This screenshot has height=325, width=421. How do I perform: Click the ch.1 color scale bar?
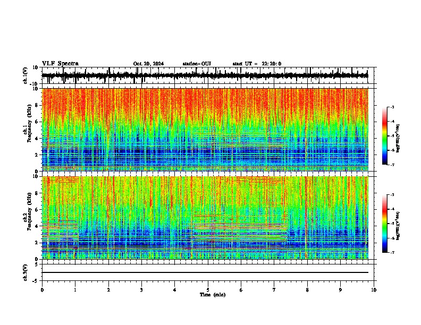point(385,136)
